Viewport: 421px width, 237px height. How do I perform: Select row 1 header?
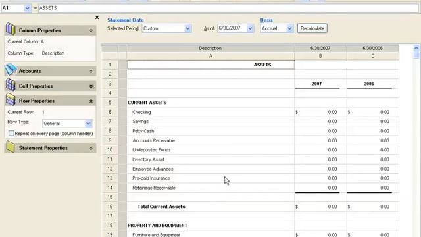tap(110, 65)
